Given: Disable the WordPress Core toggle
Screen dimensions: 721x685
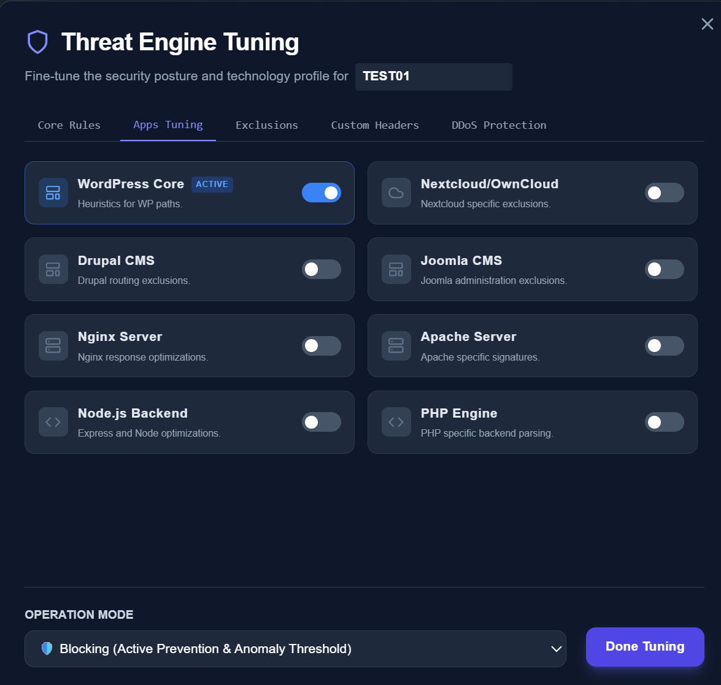Looking at the screenshot, I should [x=322, y=193].
